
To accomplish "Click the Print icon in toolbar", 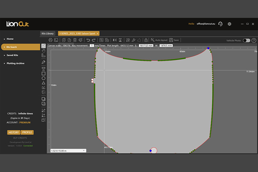I will pos(51,40).
